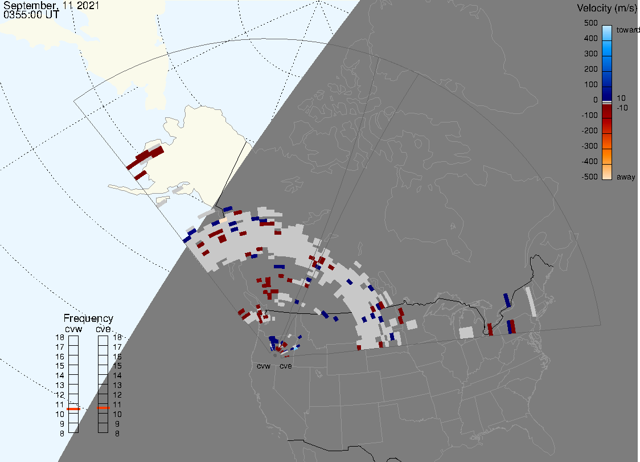
Task: Click the "away" label beside the color bar
Action: tap(626, 177)
